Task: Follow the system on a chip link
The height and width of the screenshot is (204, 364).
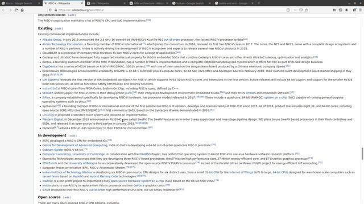Action: [x=275, y=97]
